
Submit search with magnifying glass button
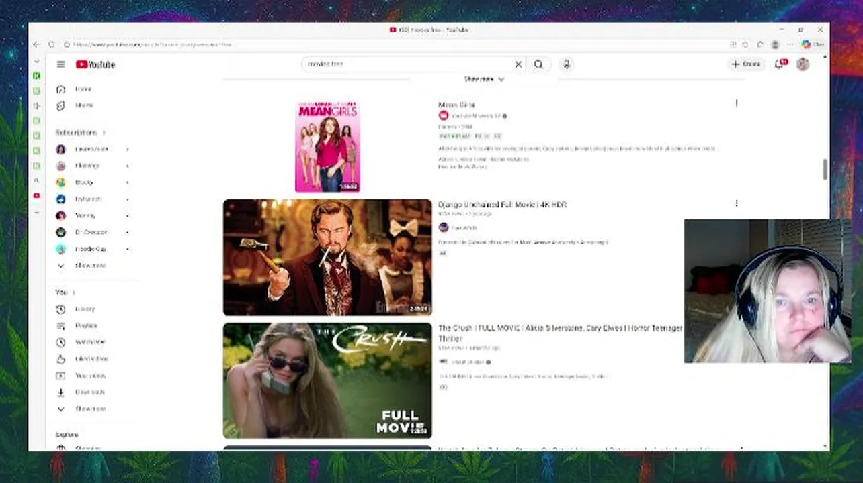pyautogui.click(x=538, y=64)
